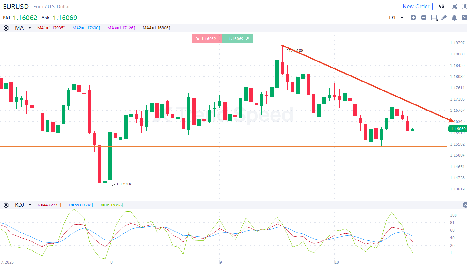Screen dimensions: 467x265
Task: Open price alert bell
Action: (454, 18)
